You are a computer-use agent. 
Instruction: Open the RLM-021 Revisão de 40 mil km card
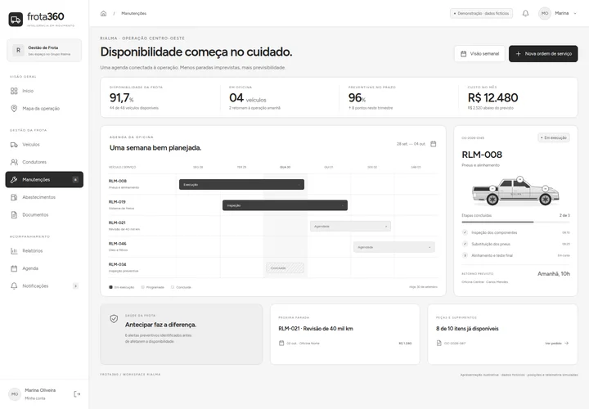pyautogui.click(x=345, y=335)
